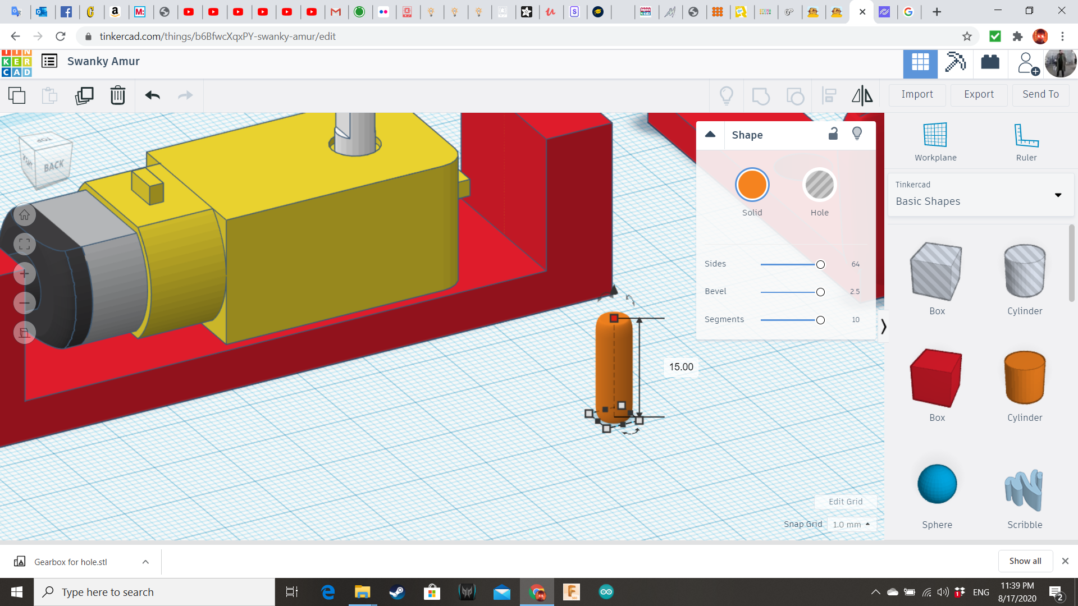Select the blue Sphere shape thumbnail
This screenshot has height=606, width=1078.
937,484
